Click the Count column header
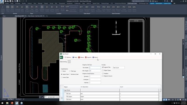Viewport: 187px width, 105px height. [x=139, y=87]
